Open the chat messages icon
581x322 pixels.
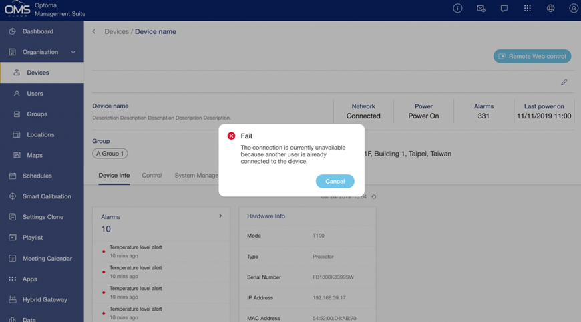coord(504,9)
